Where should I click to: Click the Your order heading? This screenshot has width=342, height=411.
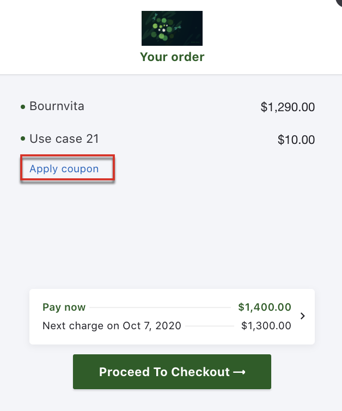172,57
